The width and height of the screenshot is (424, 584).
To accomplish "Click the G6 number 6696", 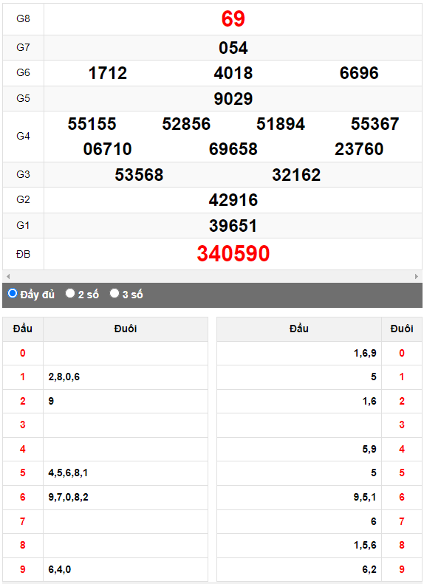I will 359,73.
